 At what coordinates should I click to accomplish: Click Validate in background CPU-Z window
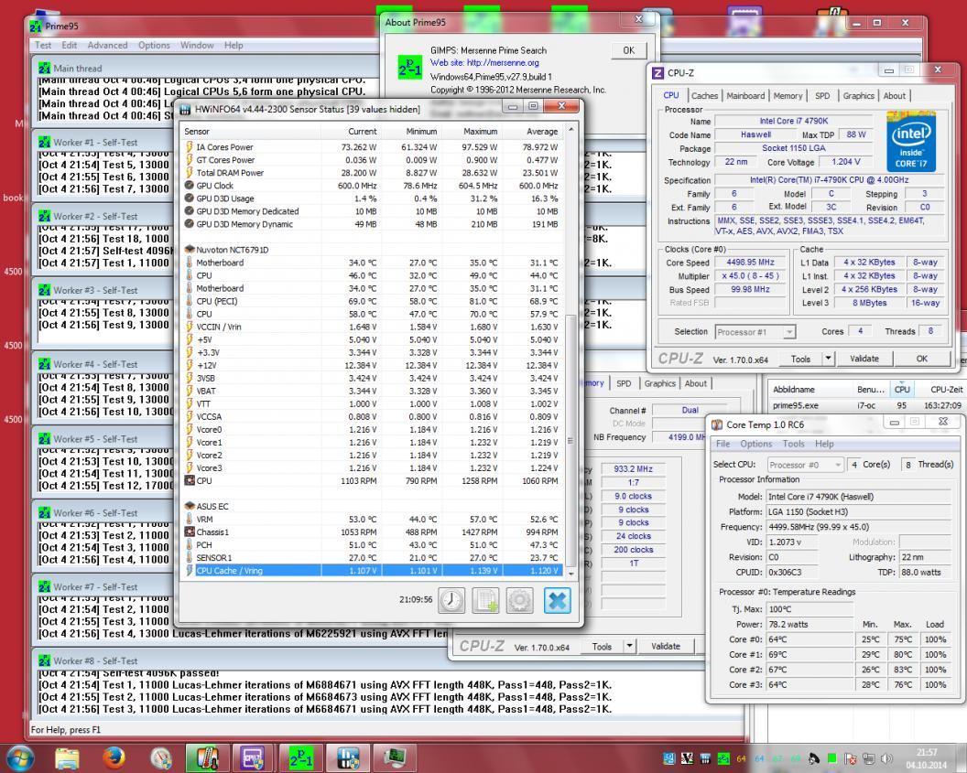click(666, 646)
